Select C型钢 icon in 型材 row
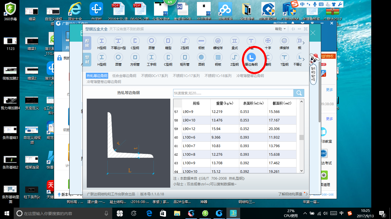391x219 pixels. coord(168,57)
